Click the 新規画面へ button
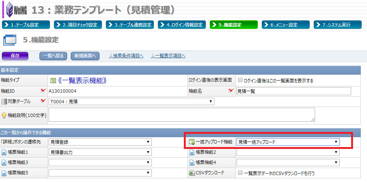Image resolution: width=367 pixels, height=182 pixels. [x=85, y=56]
